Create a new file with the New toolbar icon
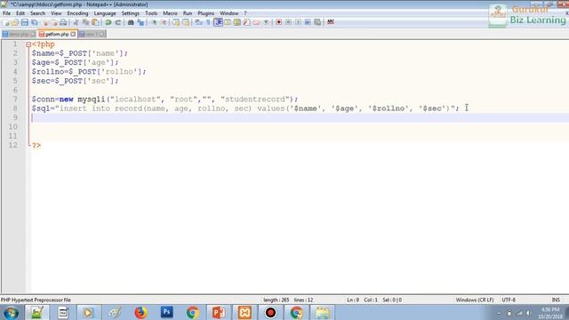569x320 pixels. [x=6, y=22]
